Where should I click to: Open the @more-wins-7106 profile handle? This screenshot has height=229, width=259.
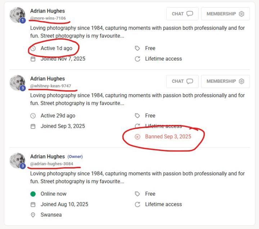(48, 18)
